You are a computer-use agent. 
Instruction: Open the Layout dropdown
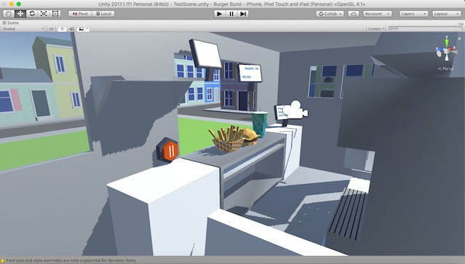click(x=446, y=14)
